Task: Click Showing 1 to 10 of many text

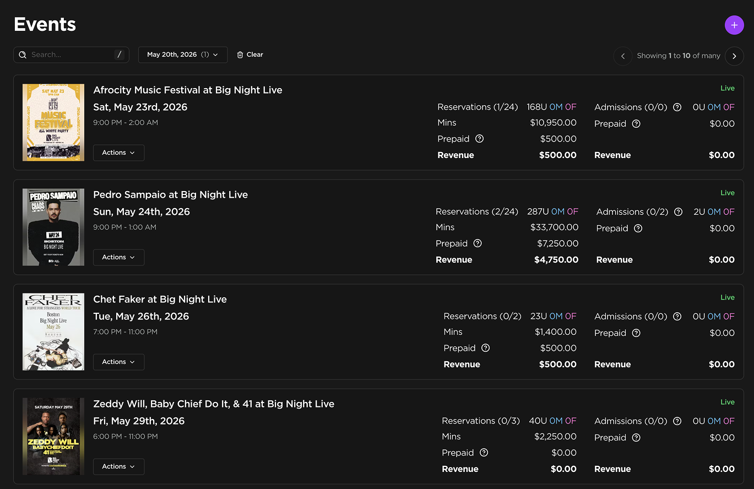Action: (679, 56)
